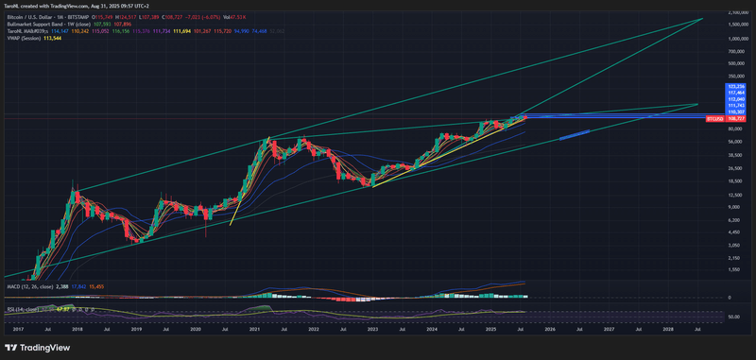
Task: Click the VWAP value 113,544
Action: coord(53,38)
